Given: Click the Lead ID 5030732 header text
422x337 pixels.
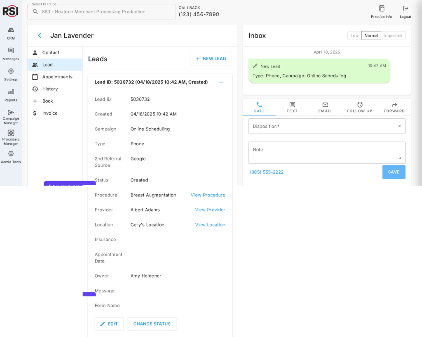Looking at the screenshot, I should [x=151, y=82].
